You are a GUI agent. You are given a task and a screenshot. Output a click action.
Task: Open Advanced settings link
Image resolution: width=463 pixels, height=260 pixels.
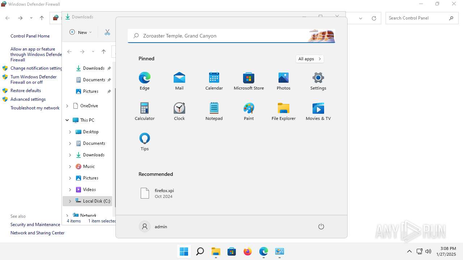(x=28, y=99)
